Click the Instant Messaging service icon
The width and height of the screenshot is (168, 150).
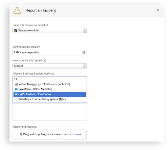[16, 84]
